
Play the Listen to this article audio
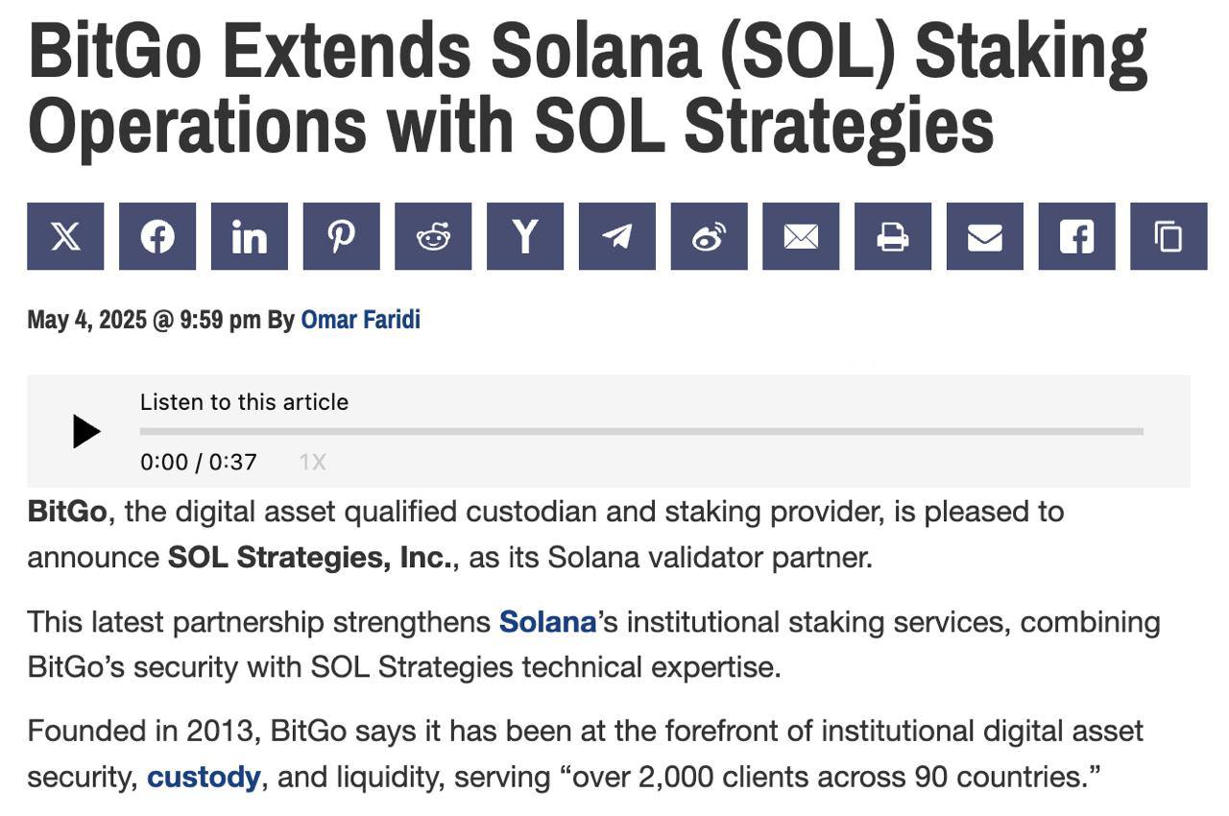point(86,432)
